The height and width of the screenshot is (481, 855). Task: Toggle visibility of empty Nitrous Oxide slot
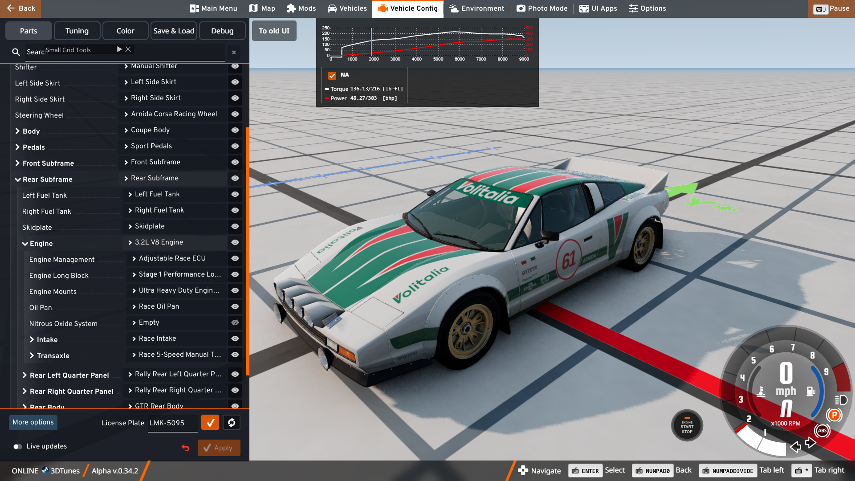pos(235,322)
